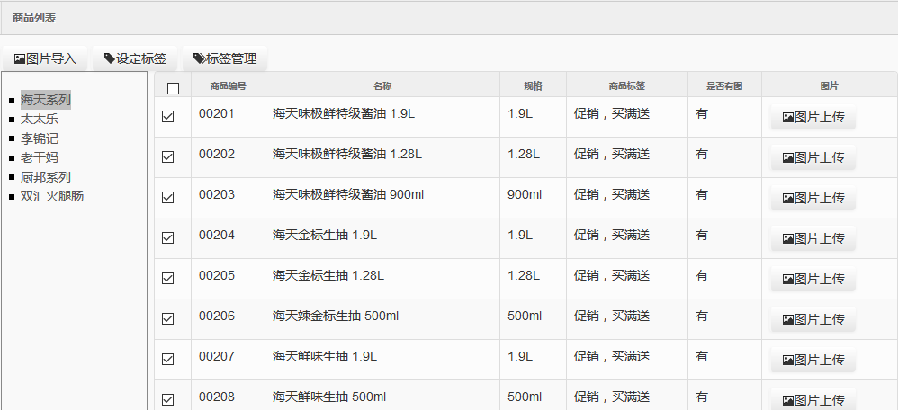The width and height of the screenshot is (898, 410).
Task: Click the product name 海天金标生抽 1.9L
Action: click(x=325, y=236)
